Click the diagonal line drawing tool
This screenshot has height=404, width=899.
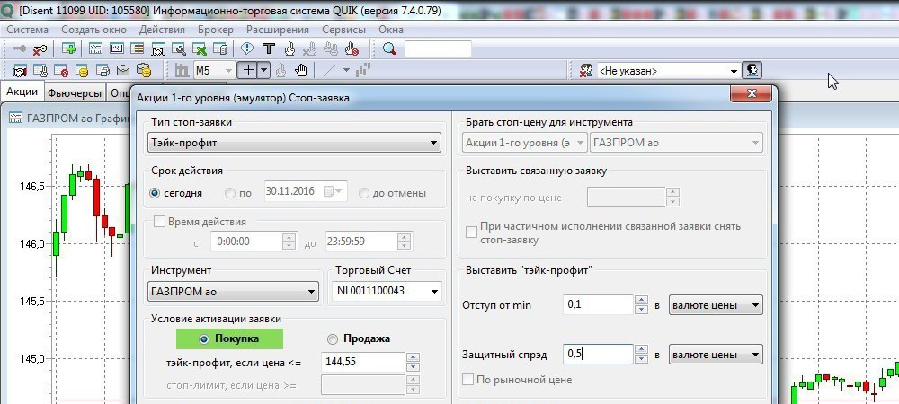tap(329, 70)
